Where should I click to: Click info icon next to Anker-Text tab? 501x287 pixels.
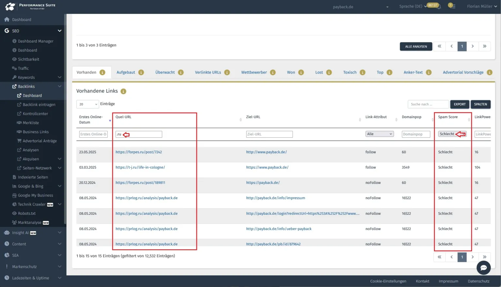(429, 72)
